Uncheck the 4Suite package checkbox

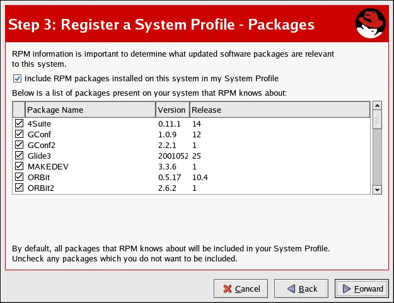[19, 123]
